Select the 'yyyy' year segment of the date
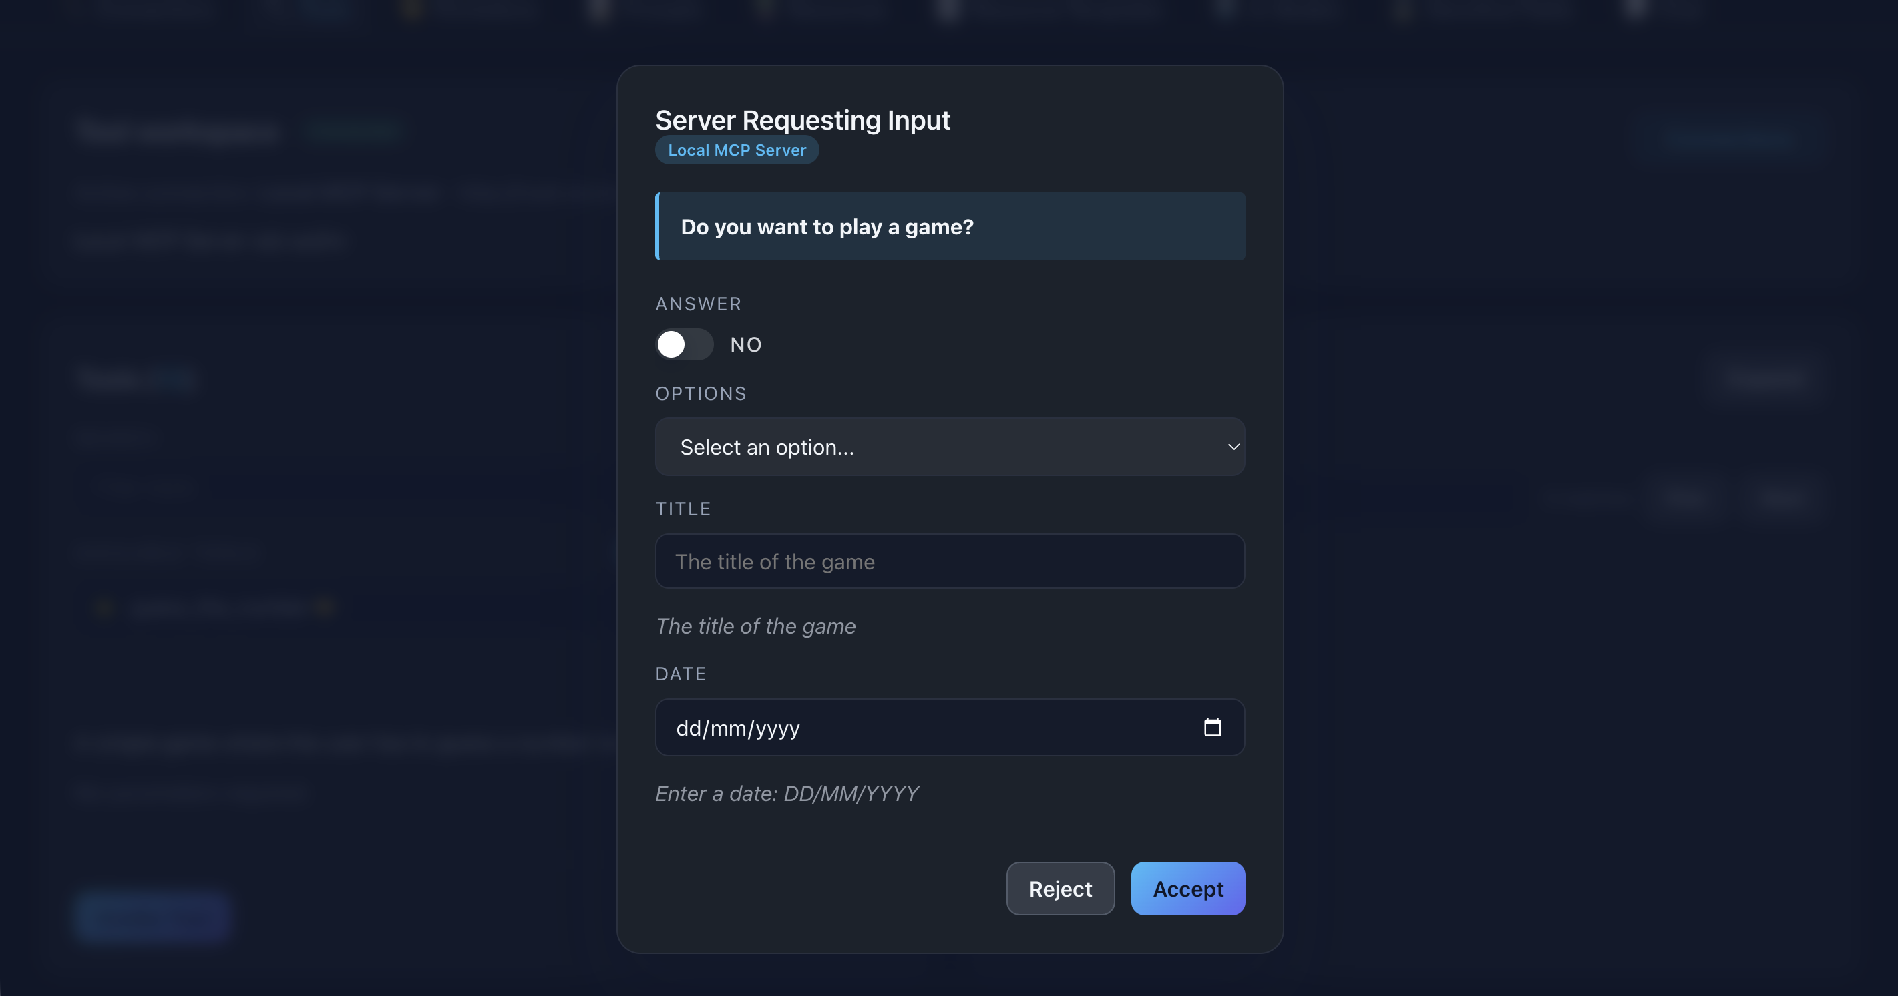 pos(777,728)
